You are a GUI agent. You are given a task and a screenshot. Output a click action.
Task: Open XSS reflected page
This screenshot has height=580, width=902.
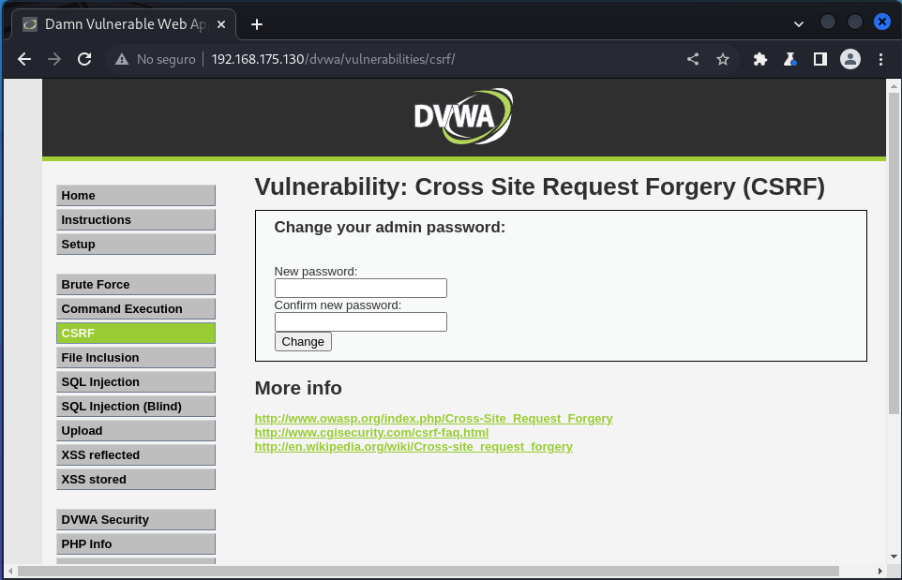pyautogui.click(x=136, y=454)
